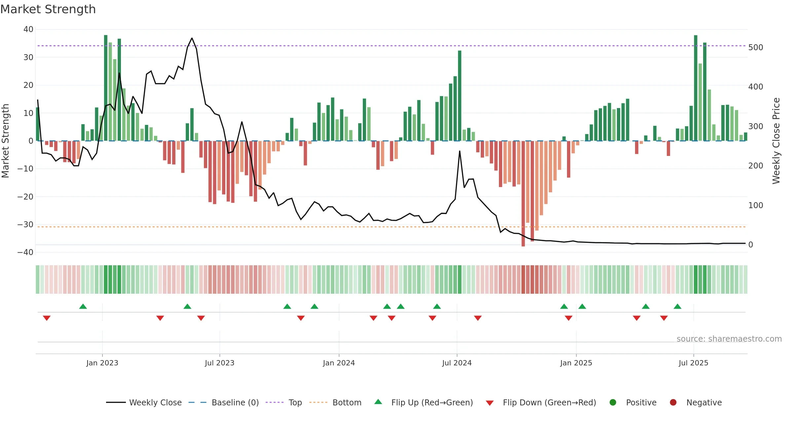Viewport: 793px width, 446px height.
Task: Click the tallest green bar near Jul 2025
Action: [696, 88]
